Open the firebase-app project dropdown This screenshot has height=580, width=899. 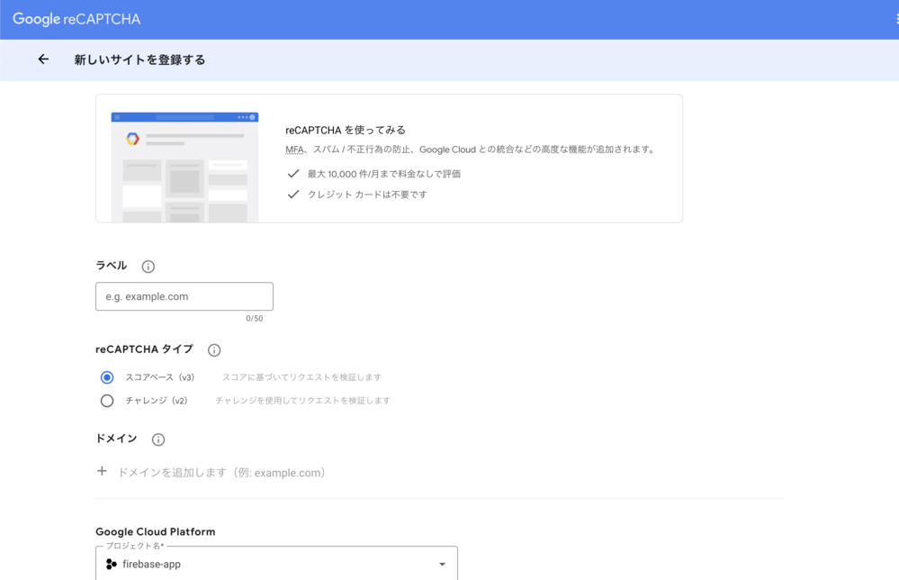tap(276, 564)
